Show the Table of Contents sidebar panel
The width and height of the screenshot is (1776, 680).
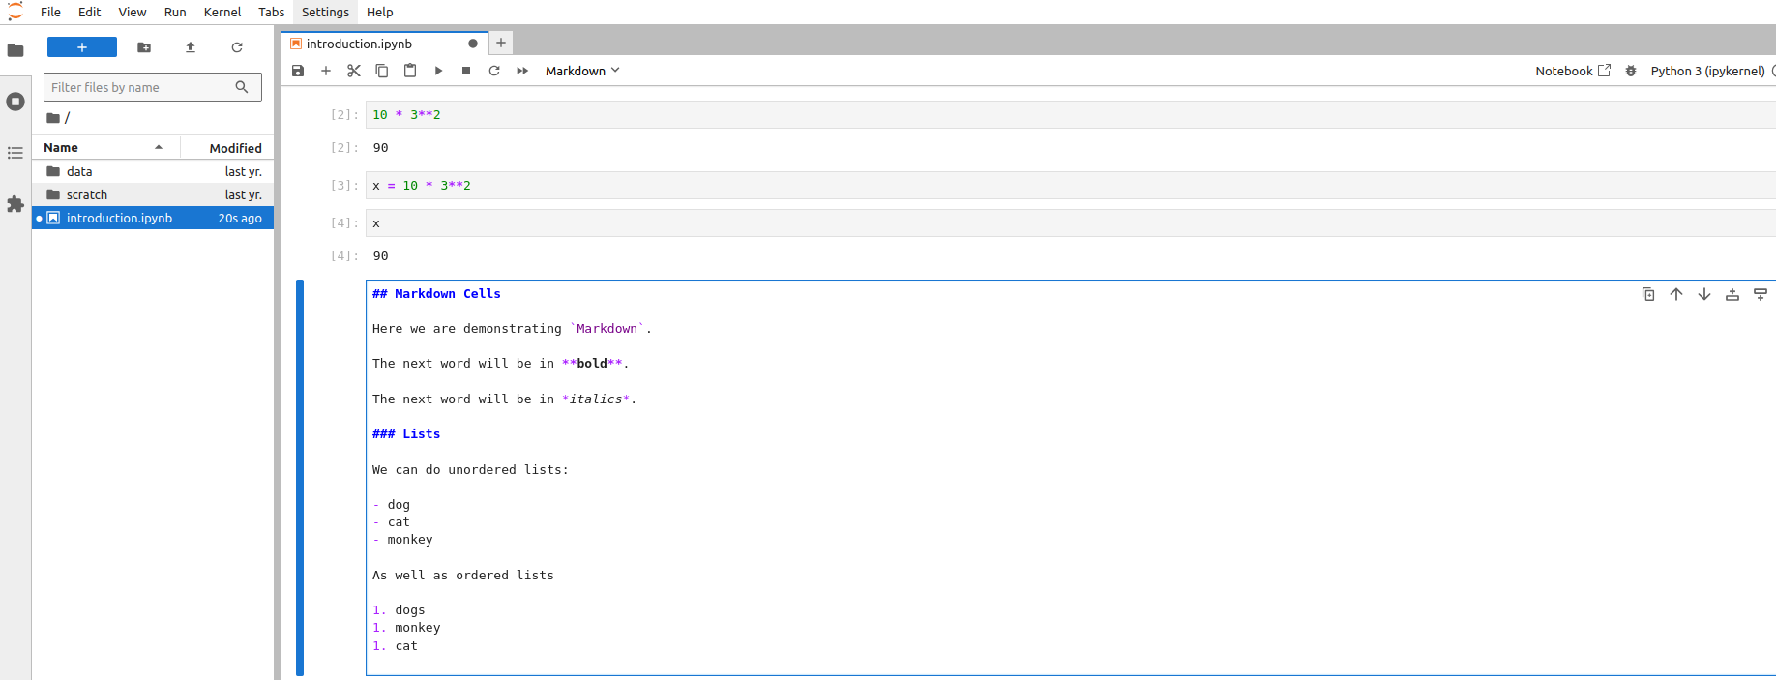tap(15, 153)
